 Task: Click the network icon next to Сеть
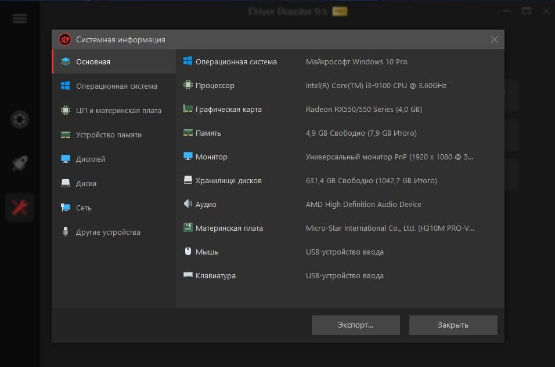pyautogui.click(x=66, y=208)
